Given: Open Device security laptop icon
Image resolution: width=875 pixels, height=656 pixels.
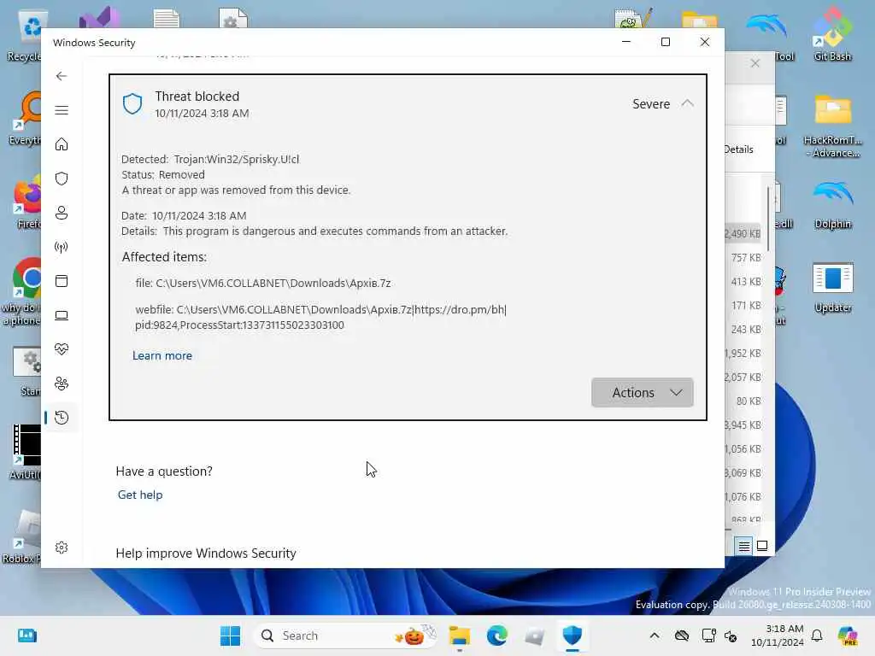Looking at the screenshot, I should (62, 316).
